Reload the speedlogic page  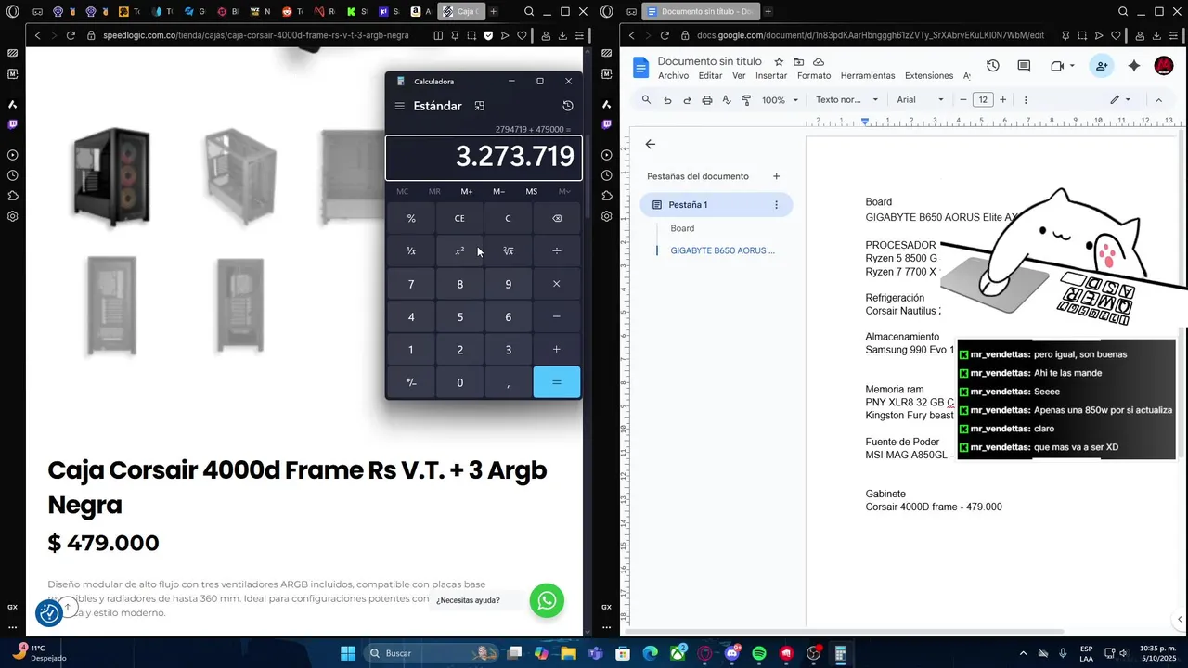click(x=71, y=35)
